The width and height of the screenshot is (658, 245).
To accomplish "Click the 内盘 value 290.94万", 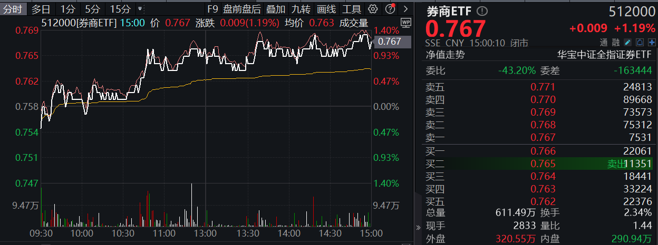I will (x=632, y=239).
